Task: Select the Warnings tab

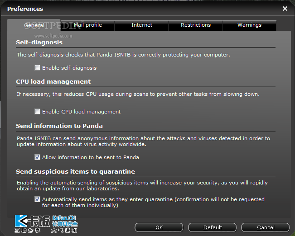Action: click(249, 25)
